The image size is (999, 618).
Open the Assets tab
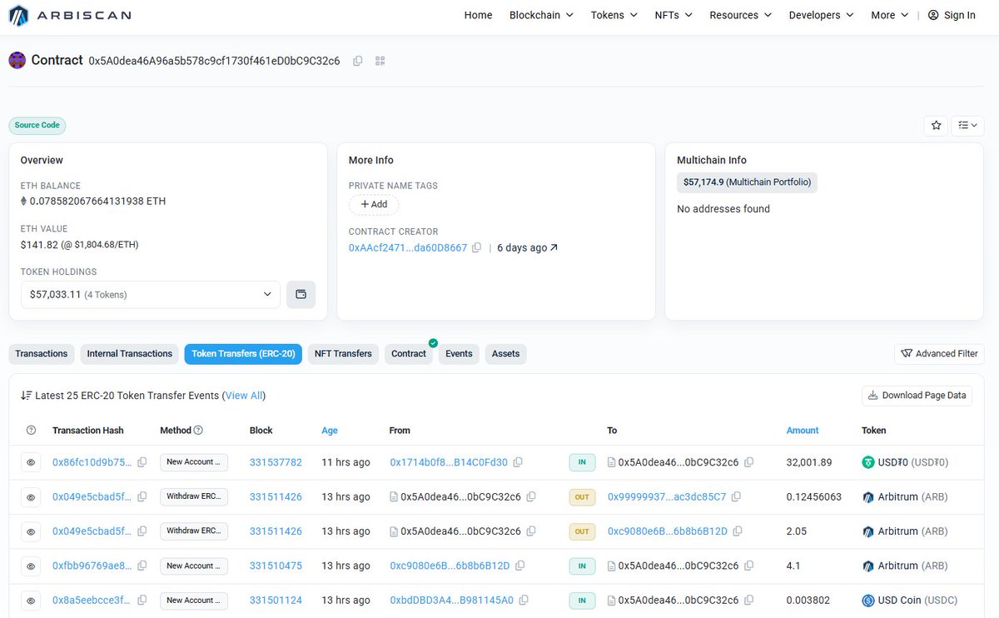505,354
